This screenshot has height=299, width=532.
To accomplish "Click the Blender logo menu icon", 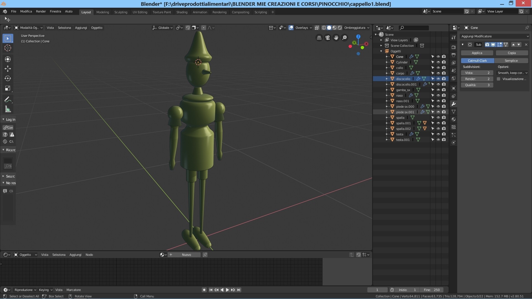I will pyautogui.click(x=5, y=11).
